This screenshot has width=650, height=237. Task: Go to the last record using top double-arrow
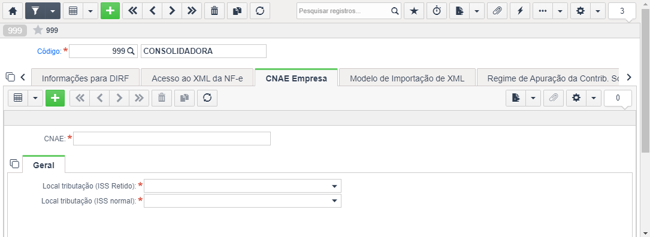(192, 11)
